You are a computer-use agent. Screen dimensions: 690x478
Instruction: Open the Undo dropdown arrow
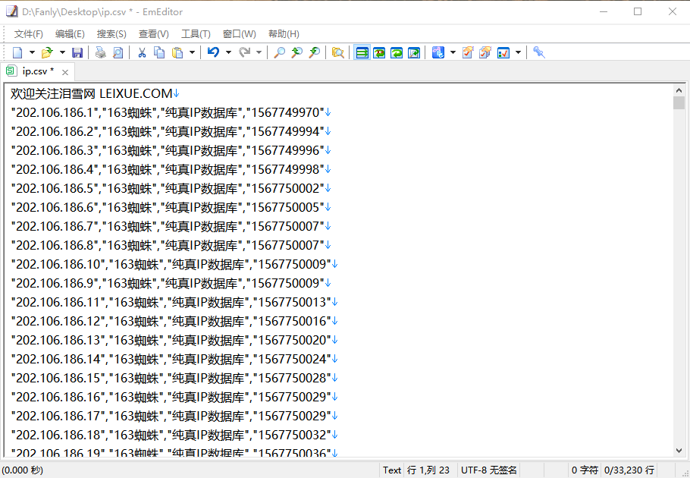pyautogui.click(x=227, y=52)
